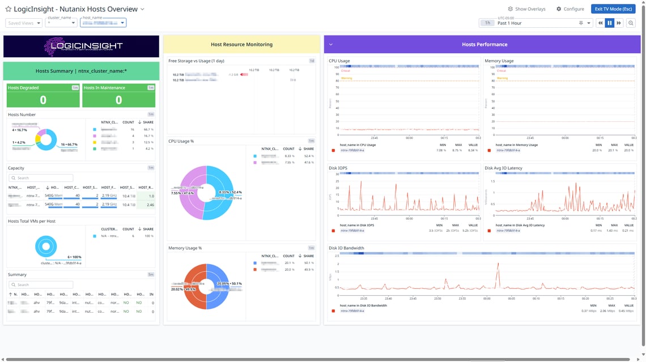Click blue legend swatch in Memory Usage %
This screenshot has height=362, width=646.
254,263
